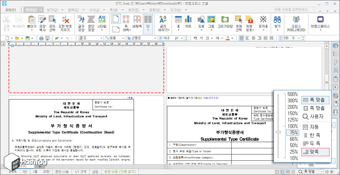Click the 모두 선택 (Select All) icon
This screenshot has height=175, width=340.
point(52,20)
